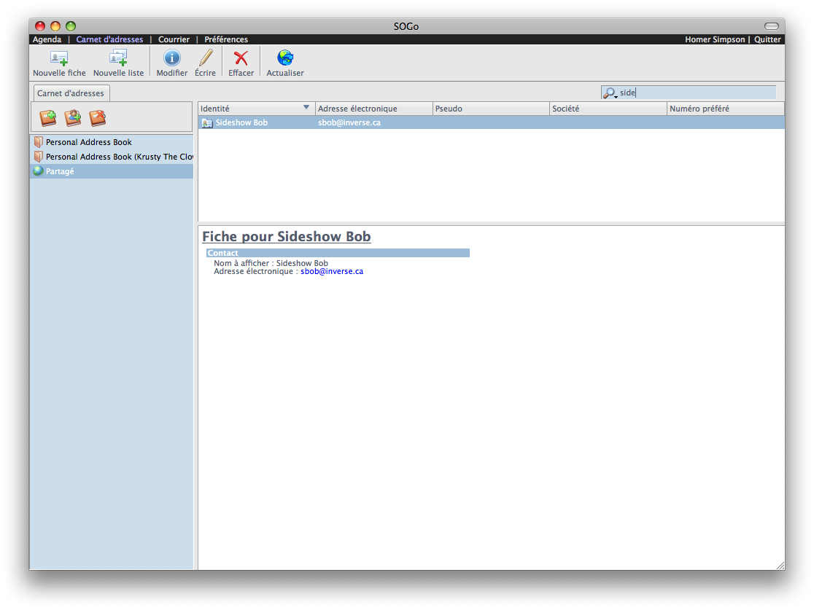Click the Nouvelle liste toolbar icon
The width and height of the screenshot is (814, 610).
tap(118, 58)
